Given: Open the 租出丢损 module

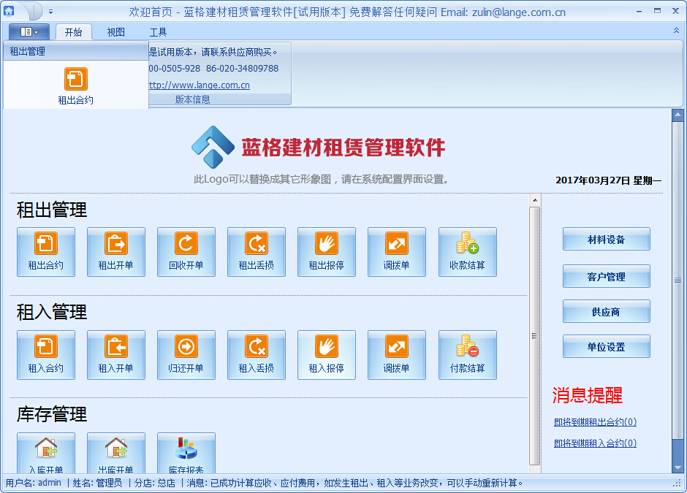Looking at the screenshot, I should point(257,252).
